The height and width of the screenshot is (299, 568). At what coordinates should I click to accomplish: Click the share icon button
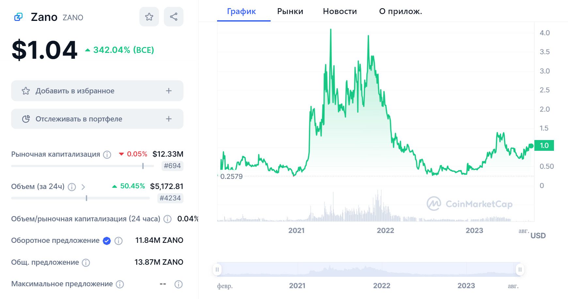[x=174, y=17]
